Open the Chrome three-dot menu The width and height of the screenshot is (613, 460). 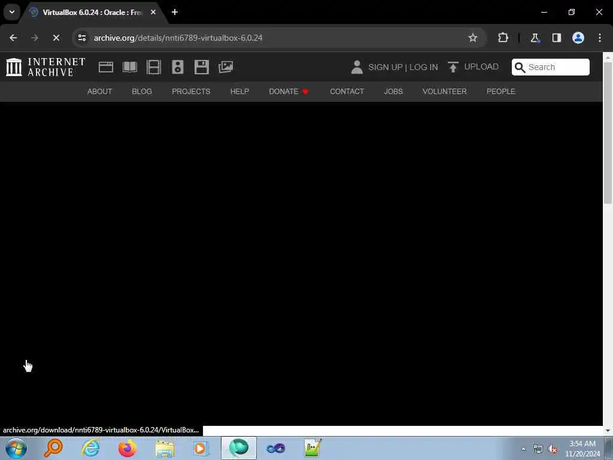(x=599, y=38)
